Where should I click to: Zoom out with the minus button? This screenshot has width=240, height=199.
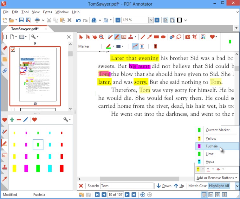click(118, 20)
